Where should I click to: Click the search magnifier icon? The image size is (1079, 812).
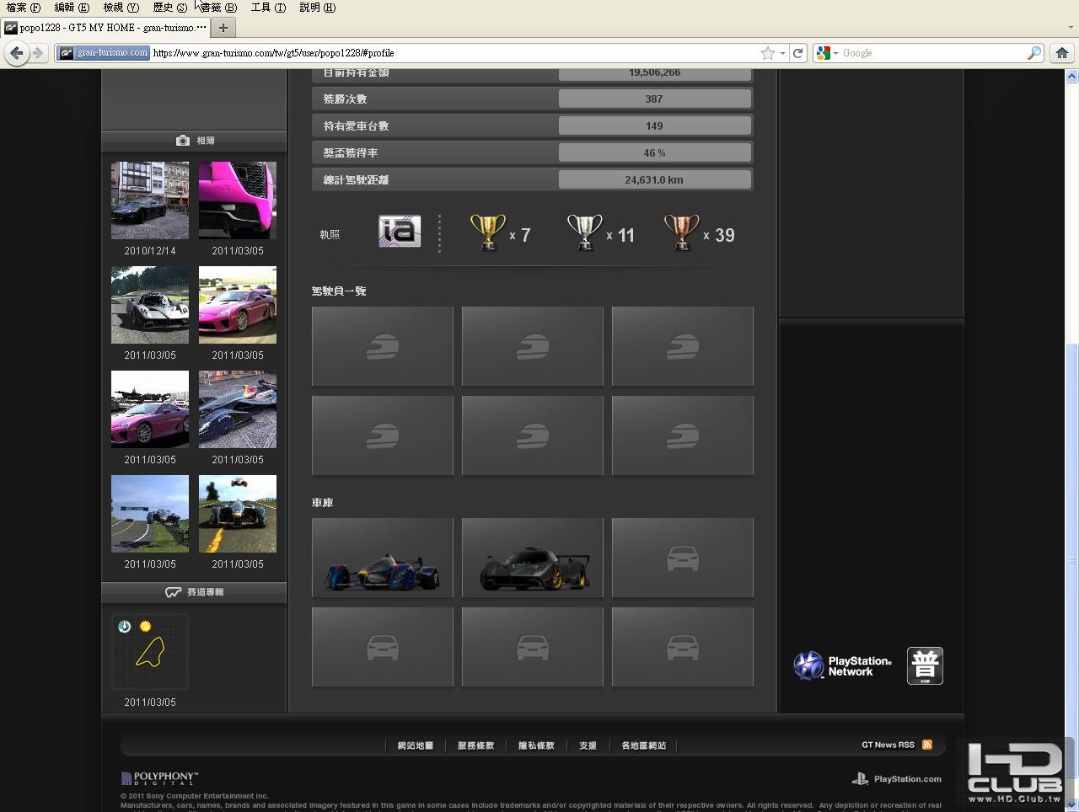[x=1033, y=53]
